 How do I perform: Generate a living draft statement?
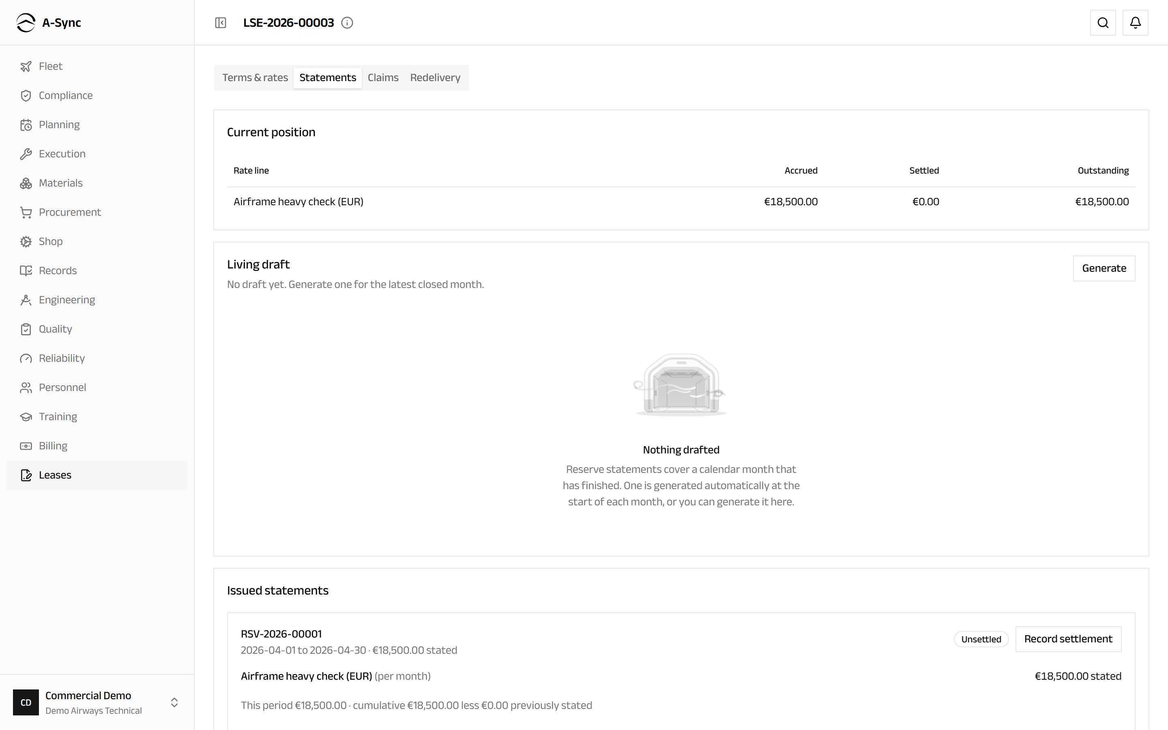[x=1104, y=268]
